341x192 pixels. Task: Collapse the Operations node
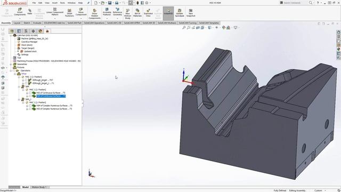[x=11, y=70]
